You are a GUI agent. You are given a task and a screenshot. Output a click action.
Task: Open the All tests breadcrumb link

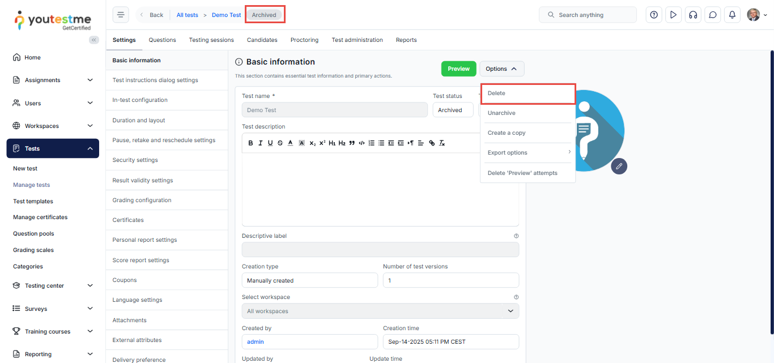(x=187, y=15)
